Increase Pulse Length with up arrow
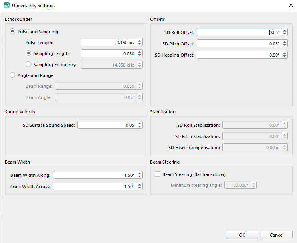Viewport: 297px width, 243px height. tap(139, 40)
